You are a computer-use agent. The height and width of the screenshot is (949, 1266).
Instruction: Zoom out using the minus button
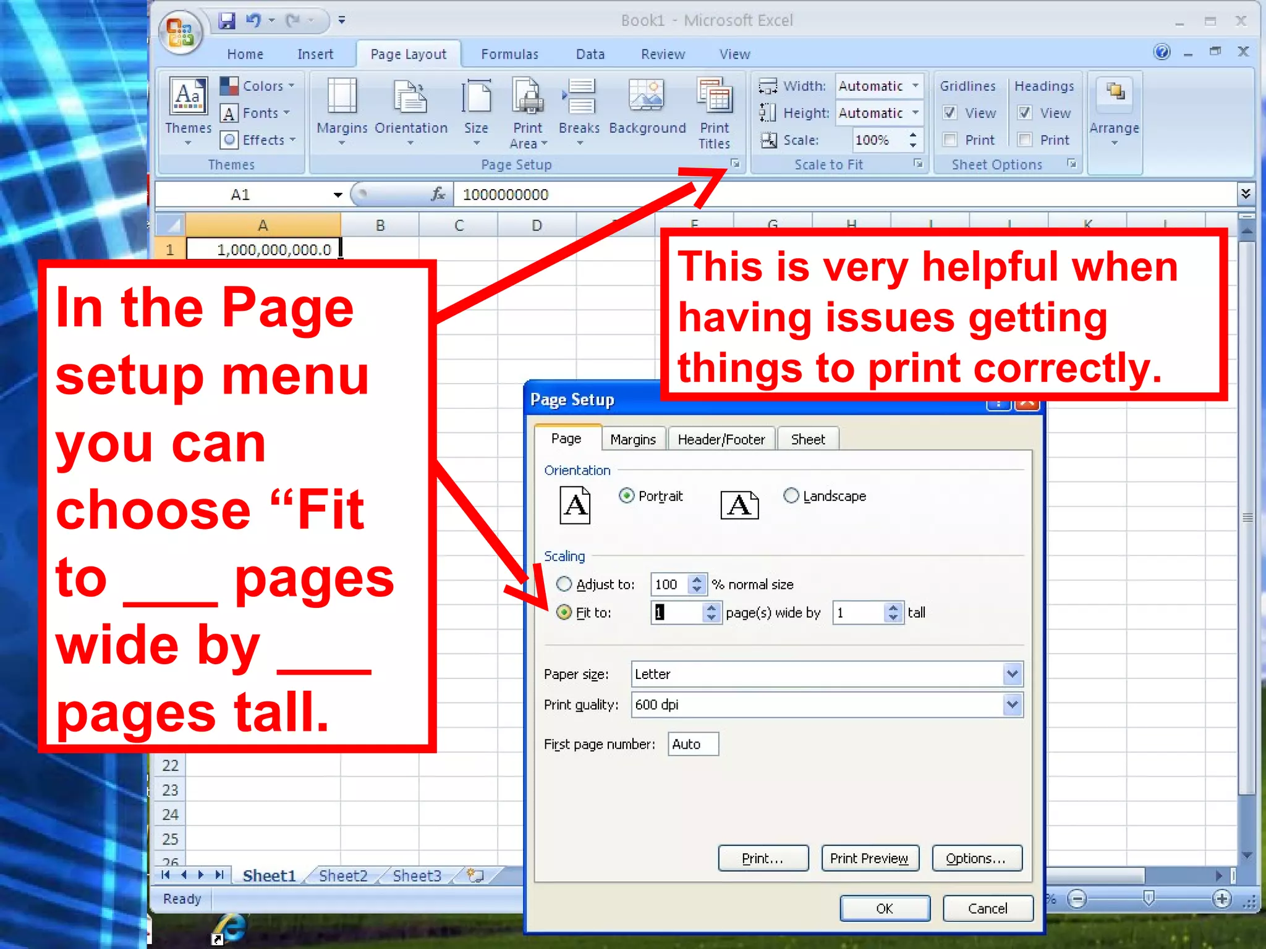[1077, 899]
